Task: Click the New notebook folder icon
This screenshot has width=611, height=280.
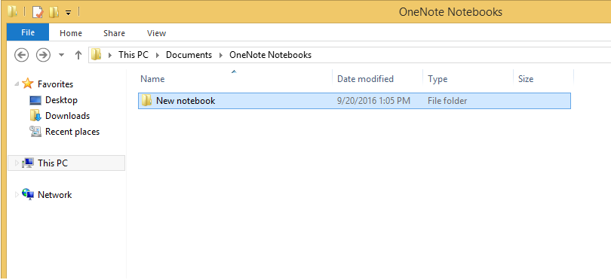Action: 146,101
